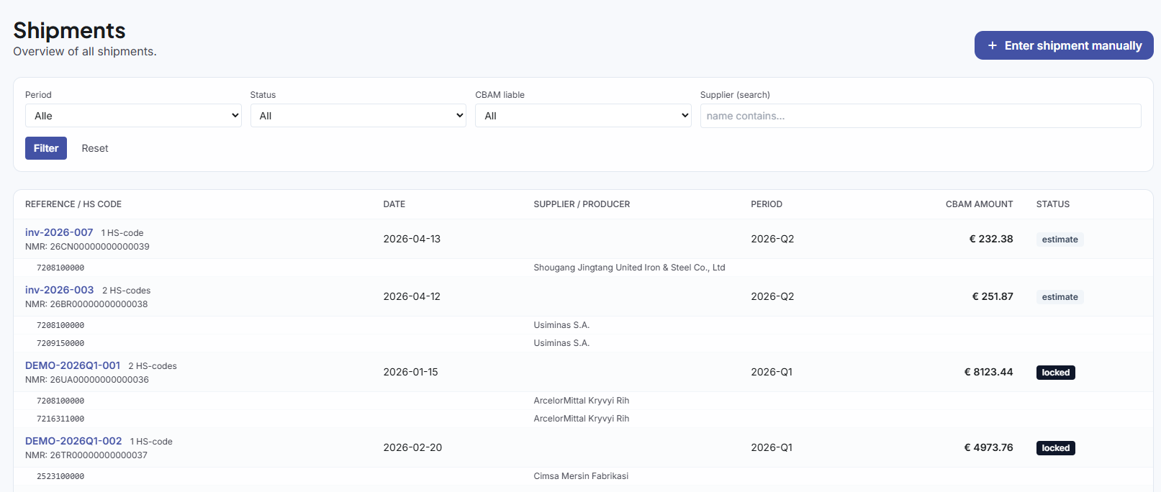The image size is (1161, 492).
Task: Open the CBAM liable dropdown
Action: [x=582, y=116]
